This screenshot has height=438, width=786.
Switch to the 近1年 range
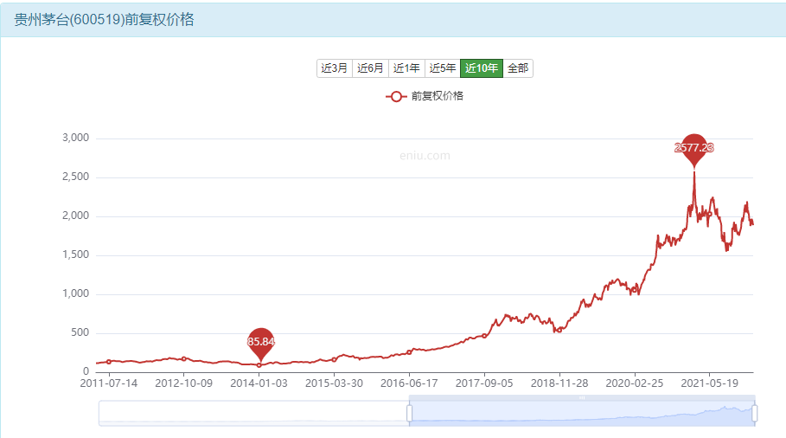coord(406,68)
